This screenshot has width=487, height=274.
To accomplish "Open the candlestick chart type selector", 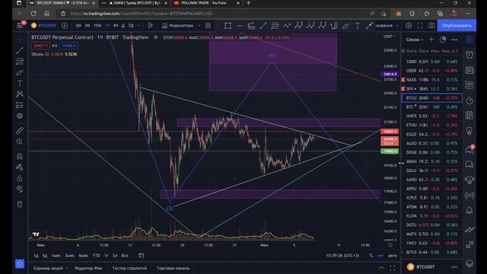I will click(151, 25).
